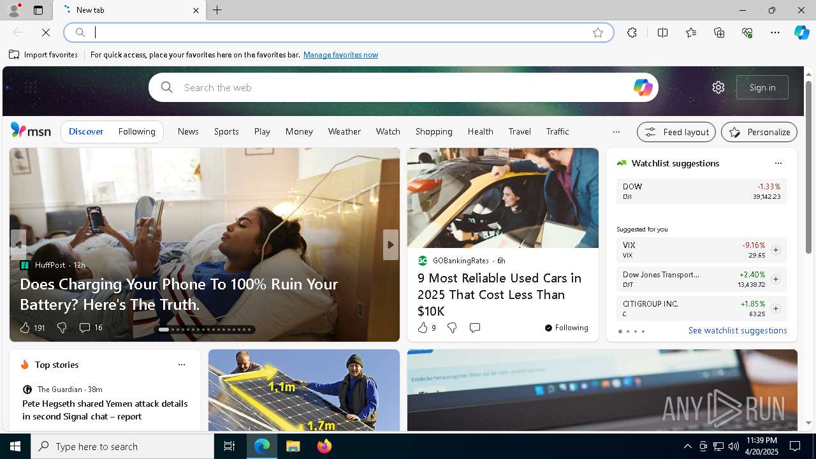Open the Traffic category
The height and width of the screenshot is (459, 816).
click(557, 131)
